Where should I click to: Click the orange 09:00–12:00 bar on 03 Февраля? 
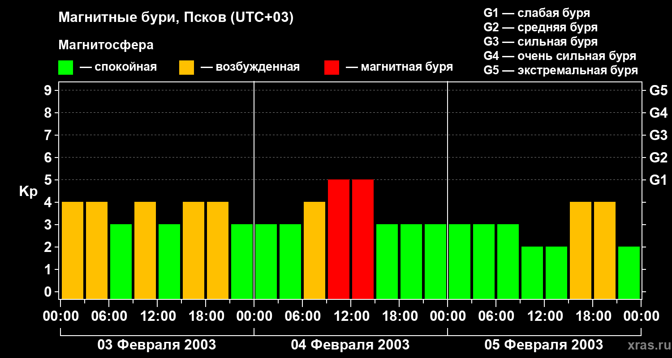[x=145, y=250]
